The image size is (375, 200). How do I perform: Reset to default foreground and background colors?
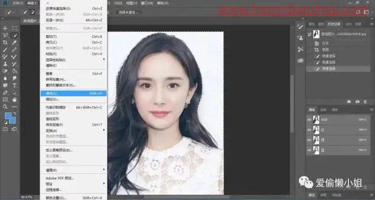pos(6,122)
